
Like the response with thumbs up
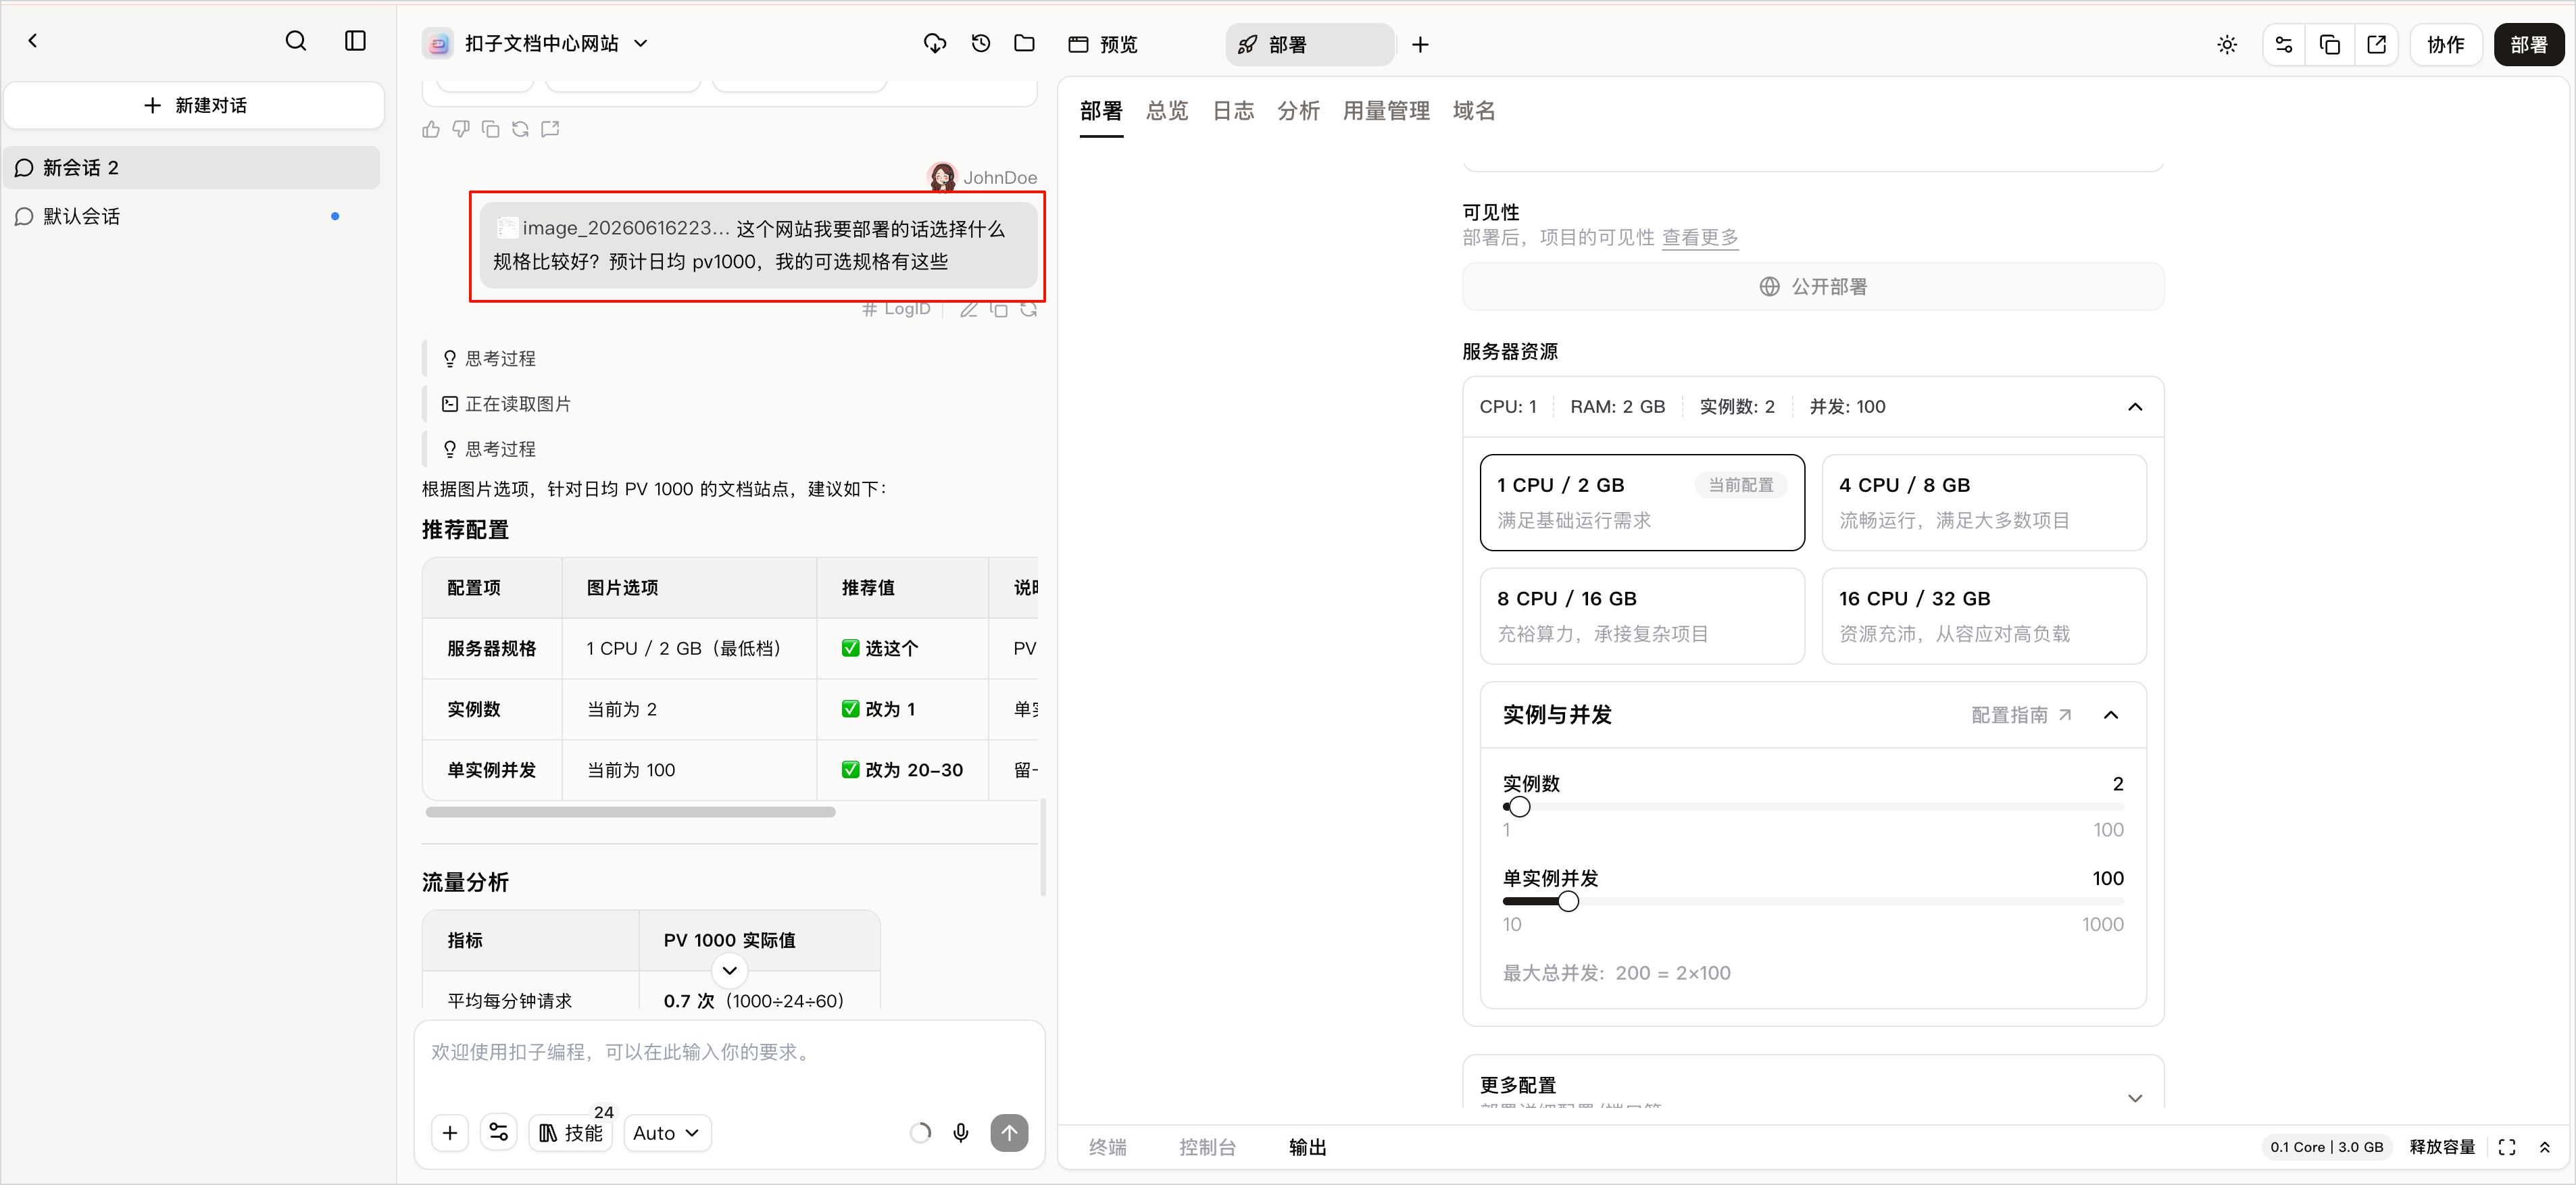coord(431,129)
